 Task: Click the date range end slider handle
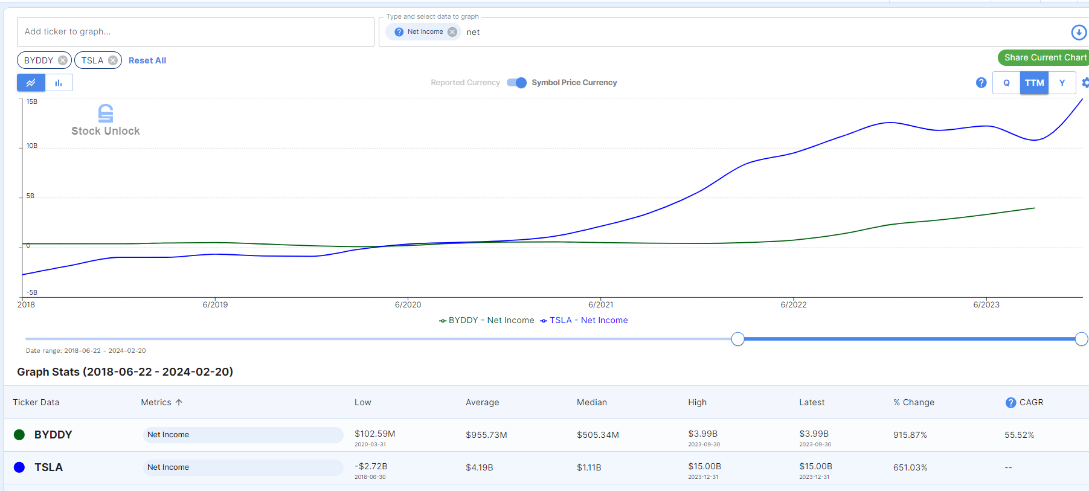coord(1081,339)
